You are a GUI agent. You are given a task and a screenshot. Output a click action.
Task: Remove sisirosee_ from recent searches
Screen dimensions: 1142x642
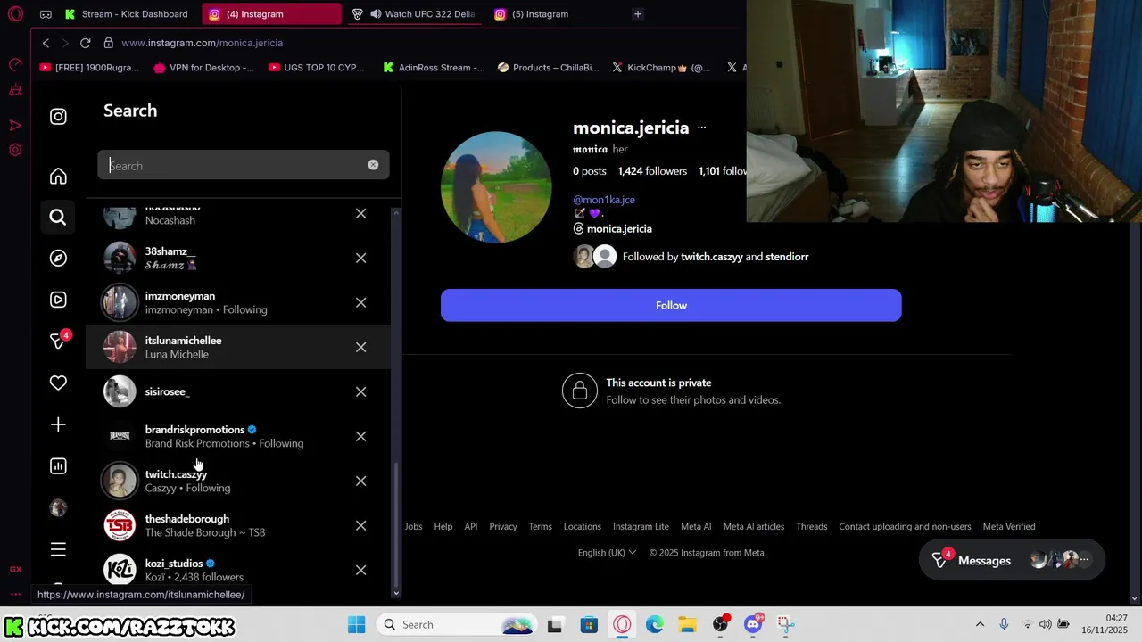[x=360, y=391]
